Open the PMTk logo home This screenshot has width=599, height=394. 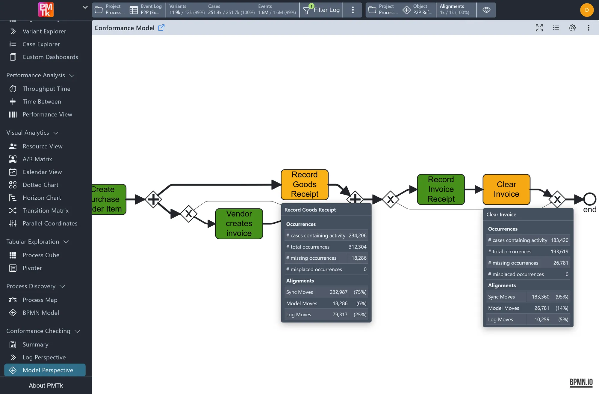(46, 10)
